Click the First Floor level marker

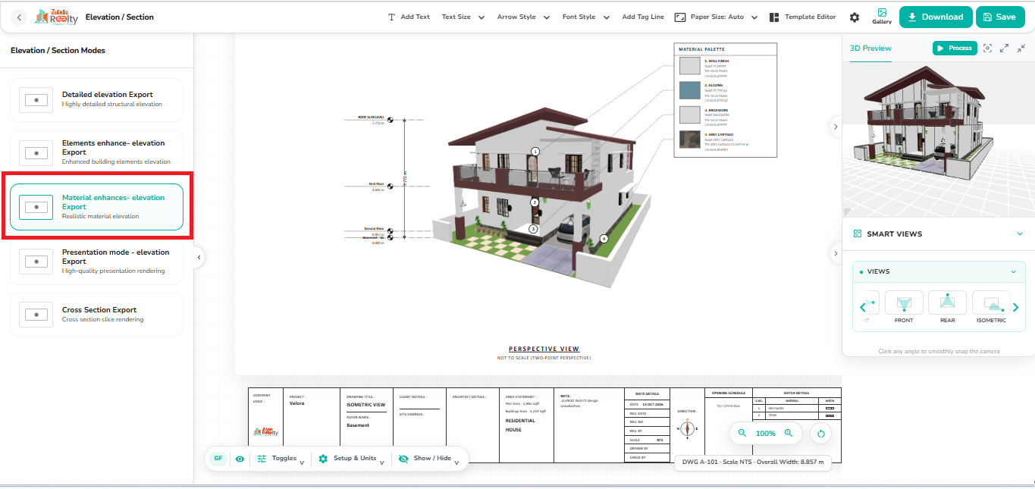click(x=390, y=186)
